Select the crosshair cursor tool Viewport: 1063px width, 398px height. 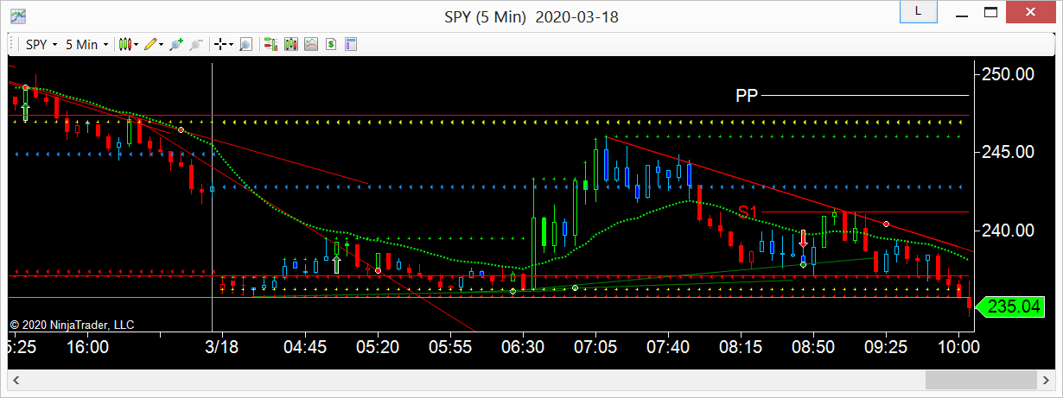pyautogui.click(x=220, y=44)
